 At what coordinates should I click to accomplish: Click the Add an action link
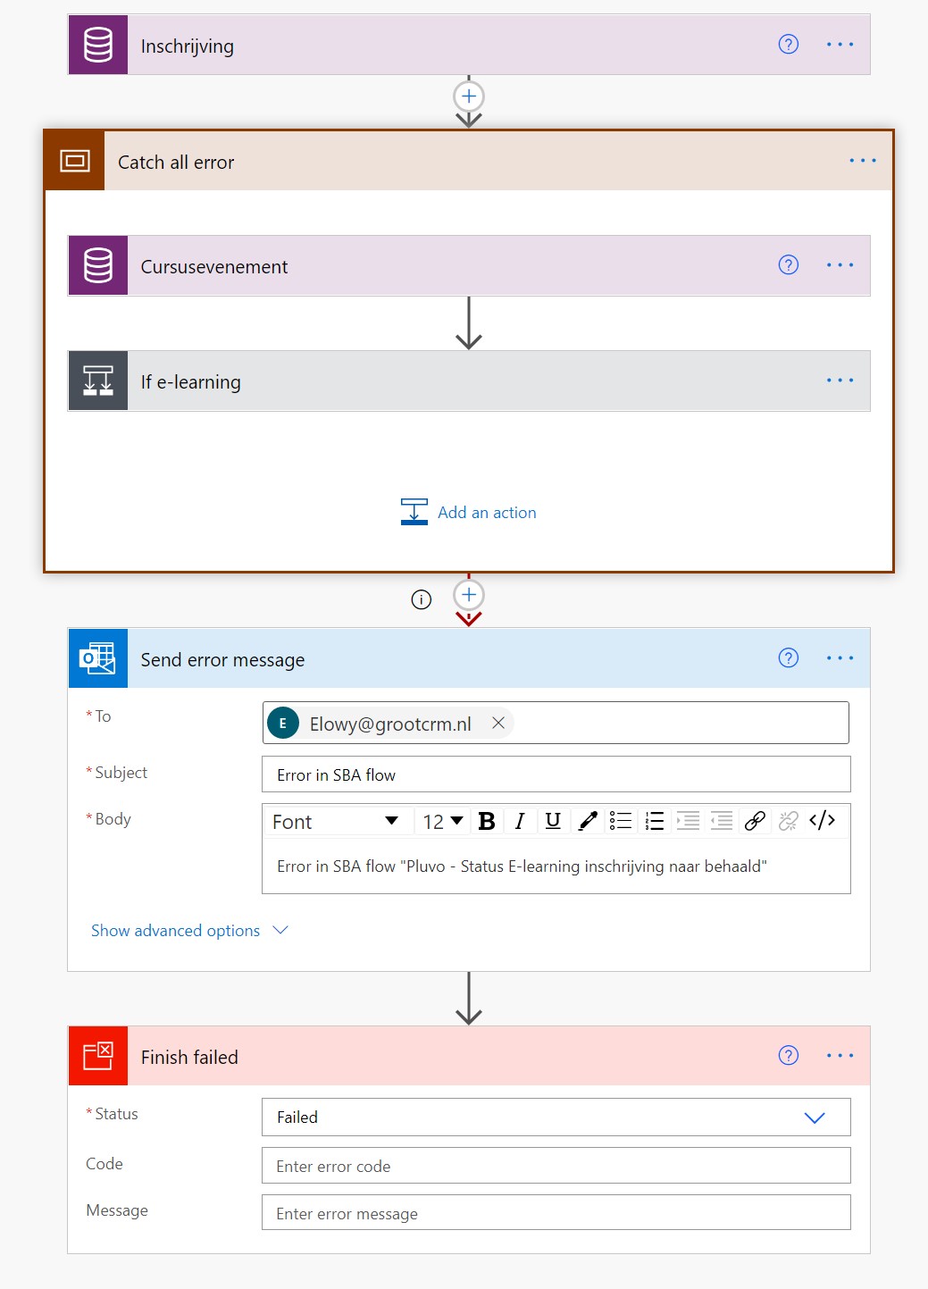point(487,512)
